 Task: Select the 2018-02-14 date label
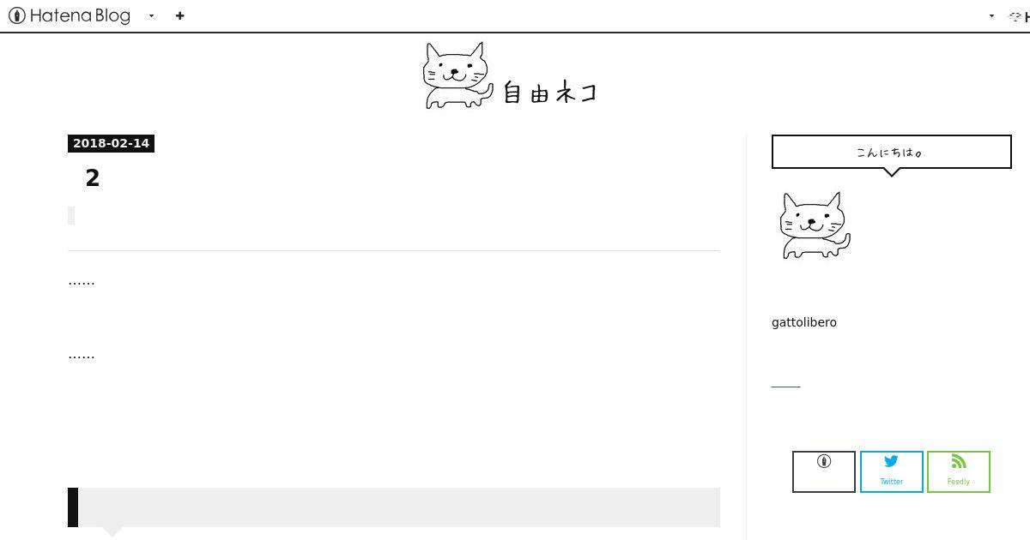(111, 143)
